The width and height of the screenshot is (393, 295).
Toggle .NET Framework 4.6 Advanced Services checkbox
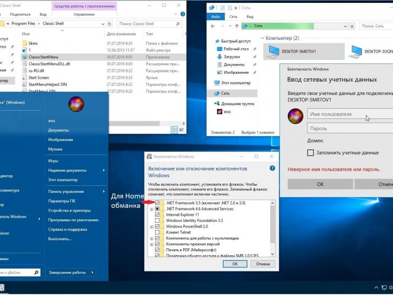coord(157,208)
